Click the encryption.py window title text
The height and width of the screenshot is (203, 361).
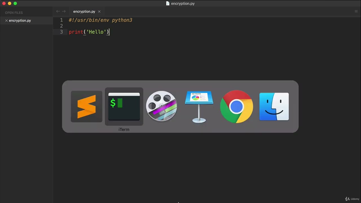[x=183, y=3]
